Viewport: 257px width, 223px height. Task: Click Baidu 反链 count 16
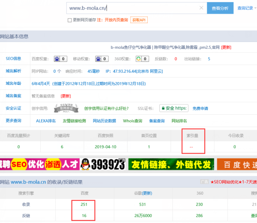click(84, 215)
